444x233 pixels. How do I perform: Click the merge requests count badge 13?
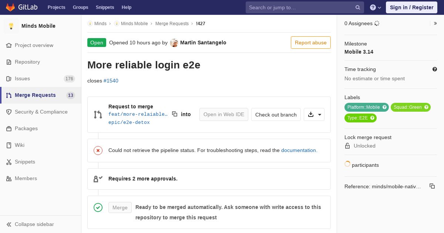[71, 95]
